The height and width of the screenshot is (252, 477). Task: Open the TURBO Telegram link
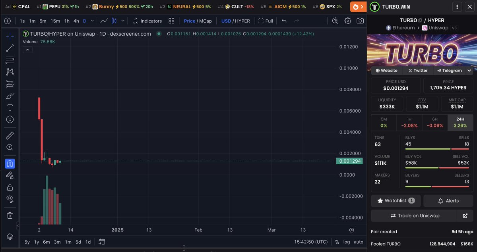click(449, 71)
